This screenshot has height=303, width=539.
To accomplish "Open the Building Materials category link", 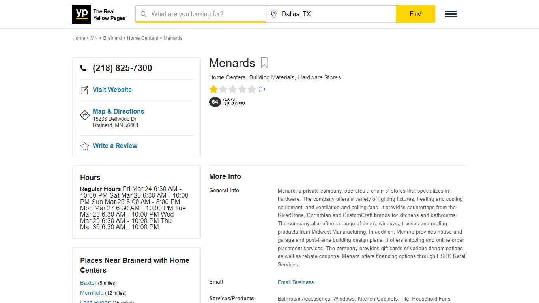I will 272,77.
